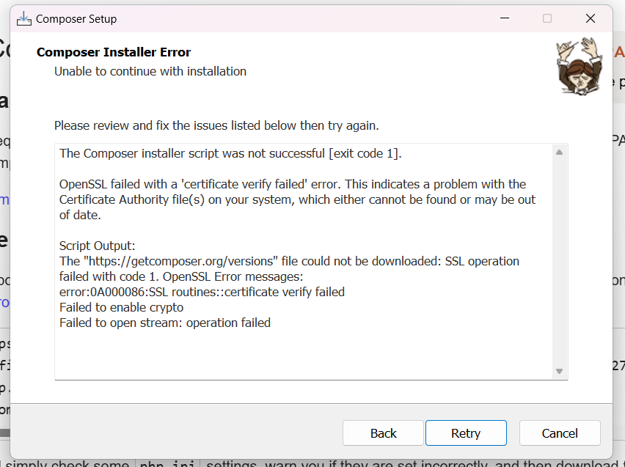Click the scroll up arrow in error output
Viewport: 625px width, 467px height.
click(x=559, y=152)
